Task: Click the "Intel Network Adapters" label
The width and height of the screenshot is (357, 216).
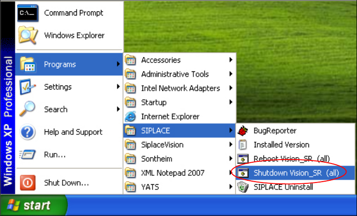Action: tap(180, 88)
